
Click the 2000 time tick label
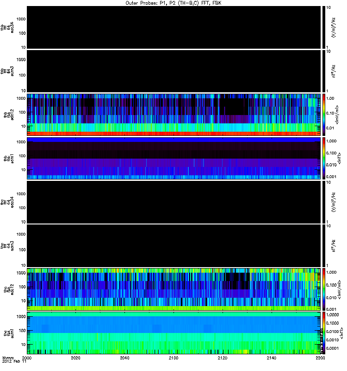pyautogui.click(x=27, y=358)
